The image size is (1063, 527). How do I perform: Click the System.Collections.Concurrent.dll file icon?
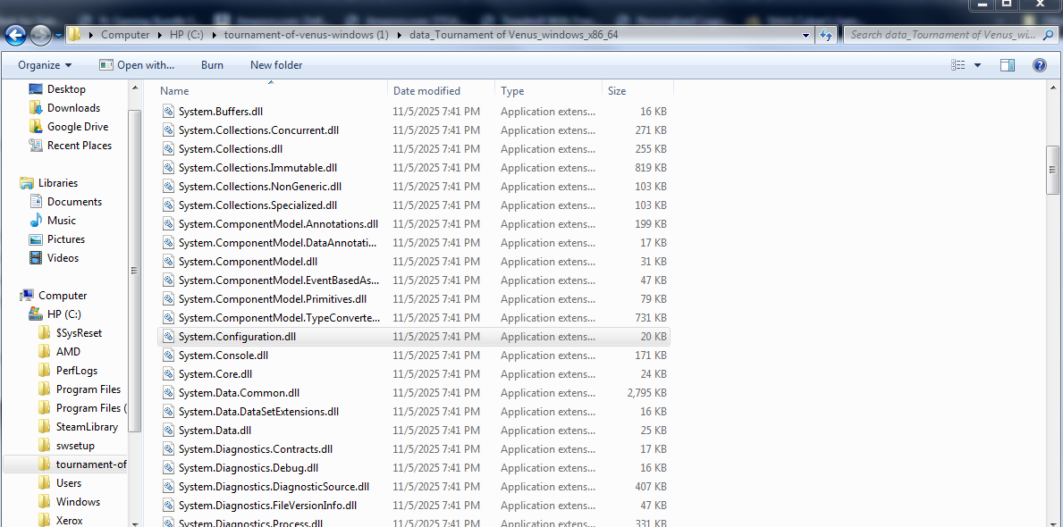click(169, 130)
